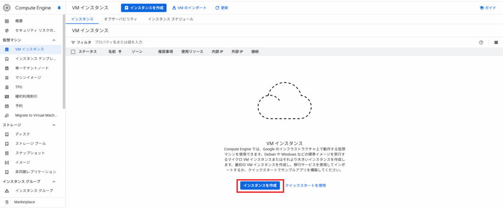Image resolution: width=503 pixels, height=208 pixels.
Task: Click the 使用リソース column header
Action: click(x=192, y=52)
